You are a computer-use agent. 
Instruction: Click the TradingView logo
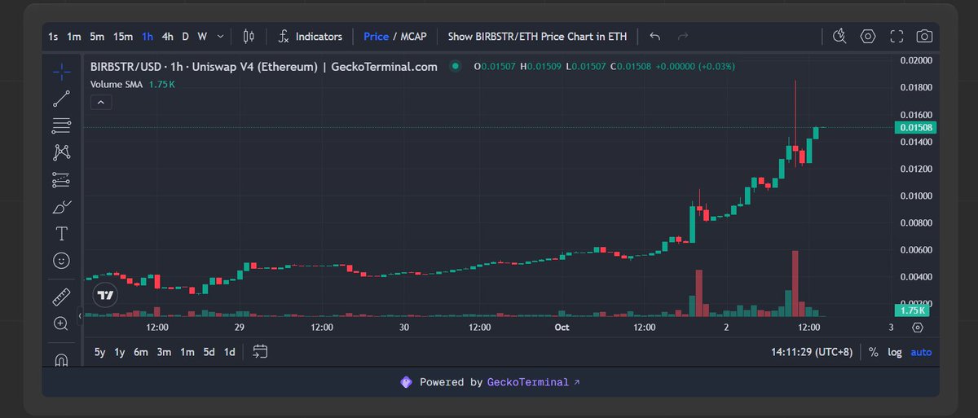(x=104, y=295)
